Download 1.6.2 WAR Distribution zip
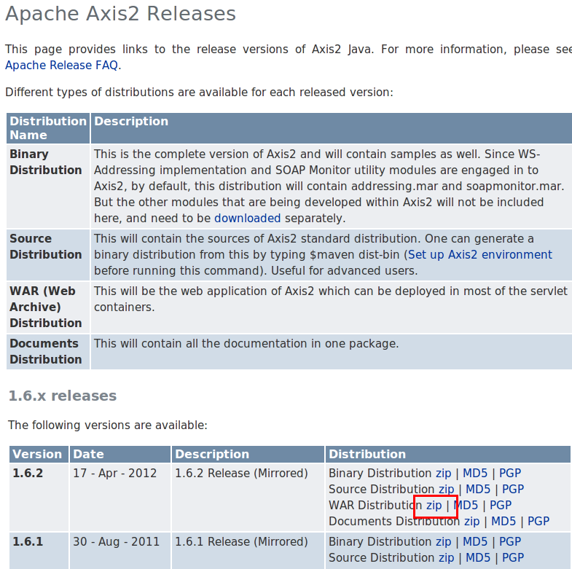This screenshot has height=569, width=572. click(x=434, y=505)
